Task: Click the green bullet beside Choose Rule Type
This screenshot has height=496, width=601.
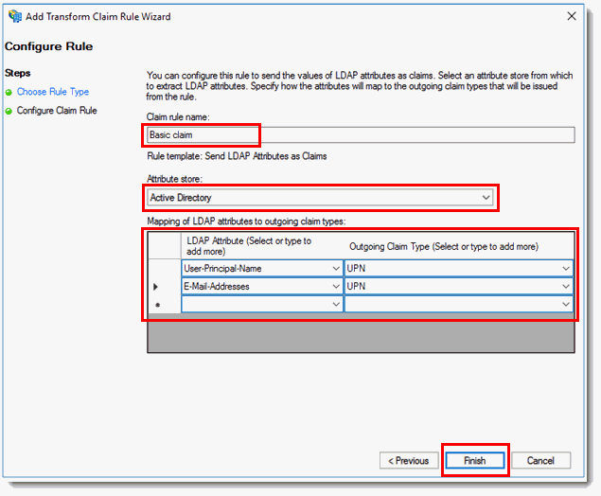Action: pos(9,93)
